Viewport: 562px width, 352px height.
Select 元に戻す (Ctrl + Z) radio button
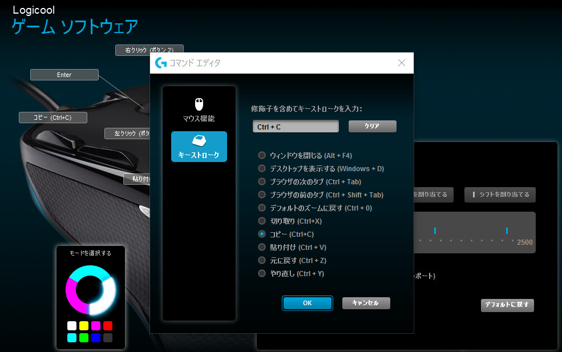click(x=262, y=260)
